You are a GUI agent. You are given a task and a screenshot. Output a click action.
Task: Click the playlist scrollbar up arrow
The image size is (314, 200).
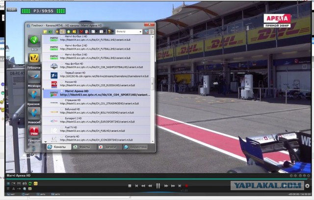153,37
